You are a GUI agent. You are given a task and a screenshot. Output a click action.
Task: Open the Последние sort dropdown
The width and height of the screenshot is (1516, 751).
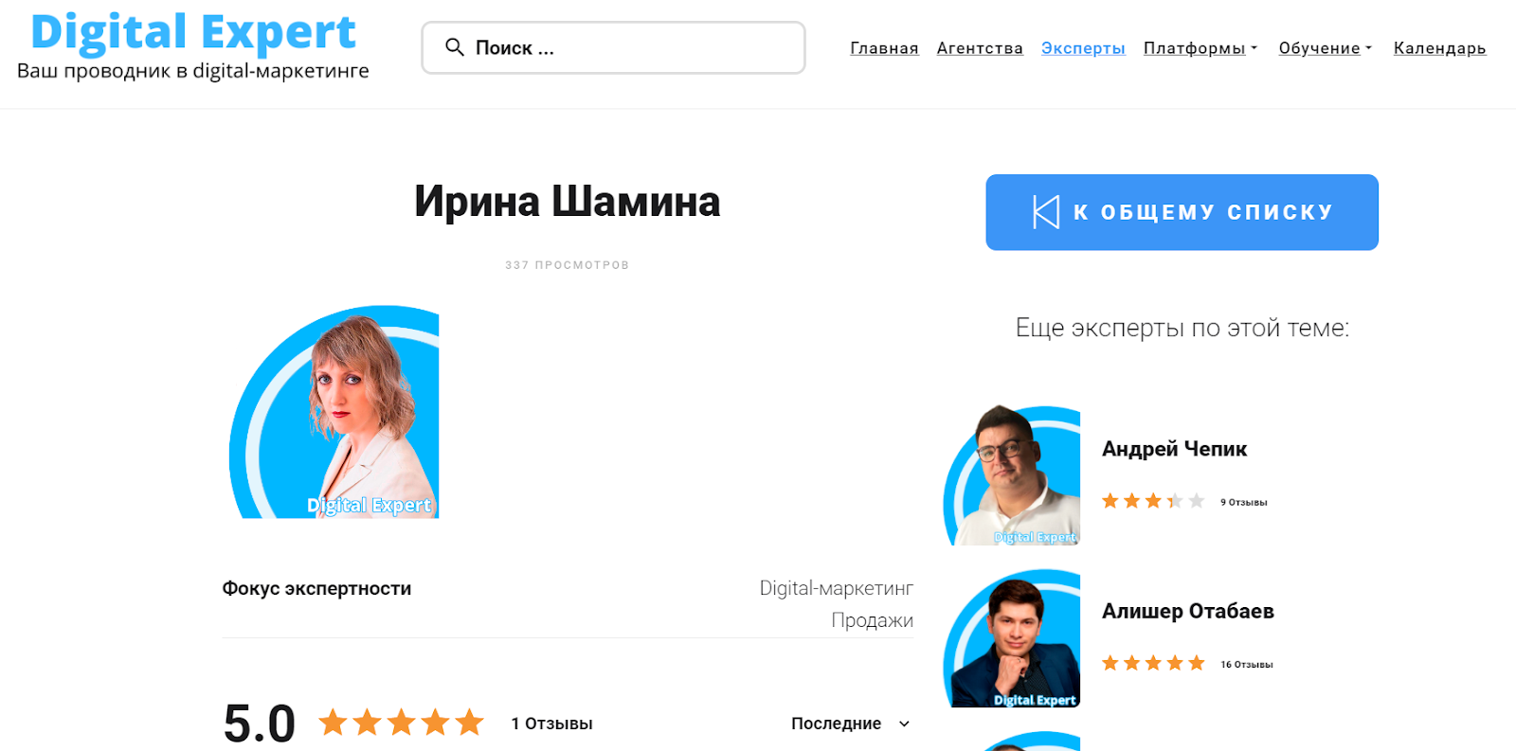(x=850, y=724)
